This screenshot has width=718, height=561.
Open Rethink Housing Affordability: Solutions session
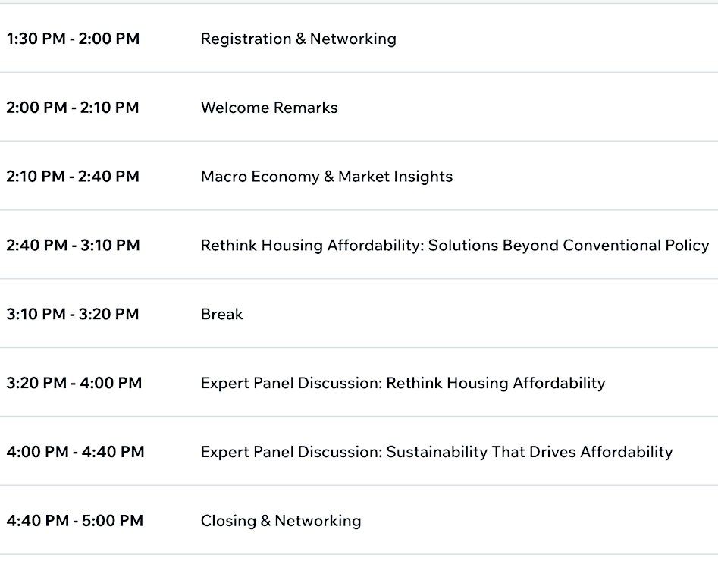pos(455,246)
